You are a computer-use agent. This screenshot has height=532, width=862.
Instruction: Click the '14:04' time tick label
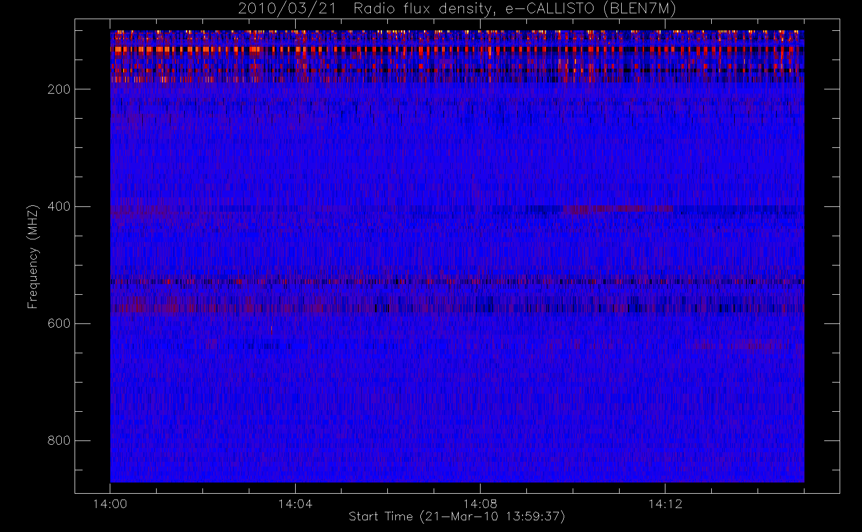tap(295, 504)
